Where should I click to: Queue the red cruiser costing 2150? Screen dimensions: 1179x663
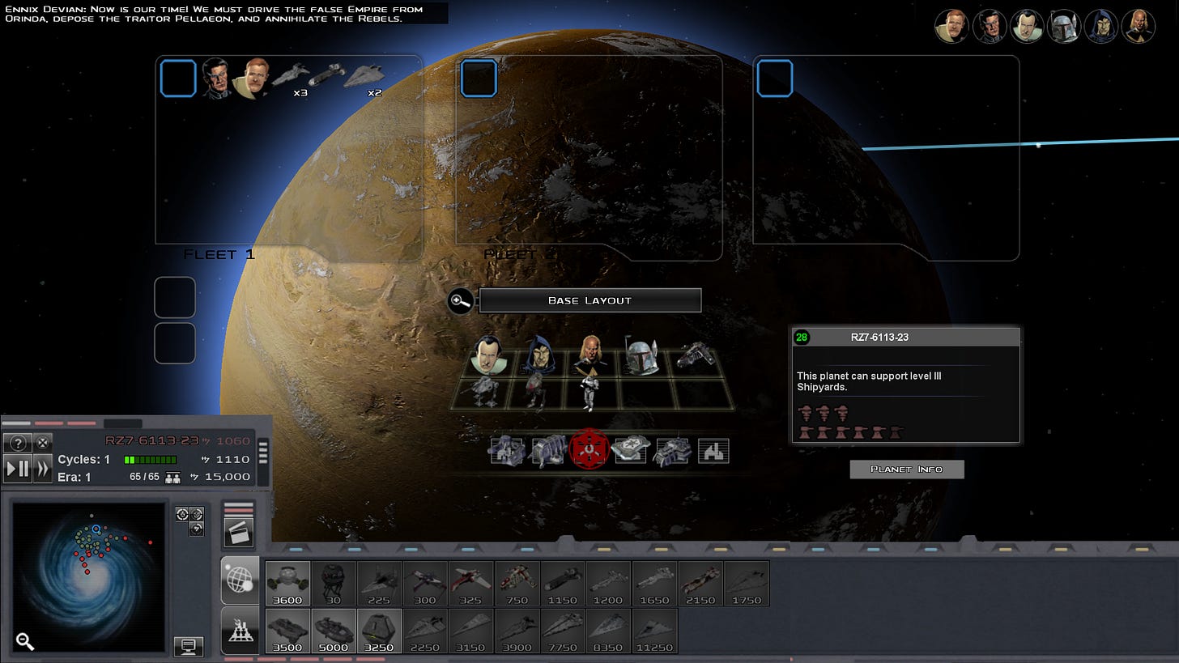[700, 584]
